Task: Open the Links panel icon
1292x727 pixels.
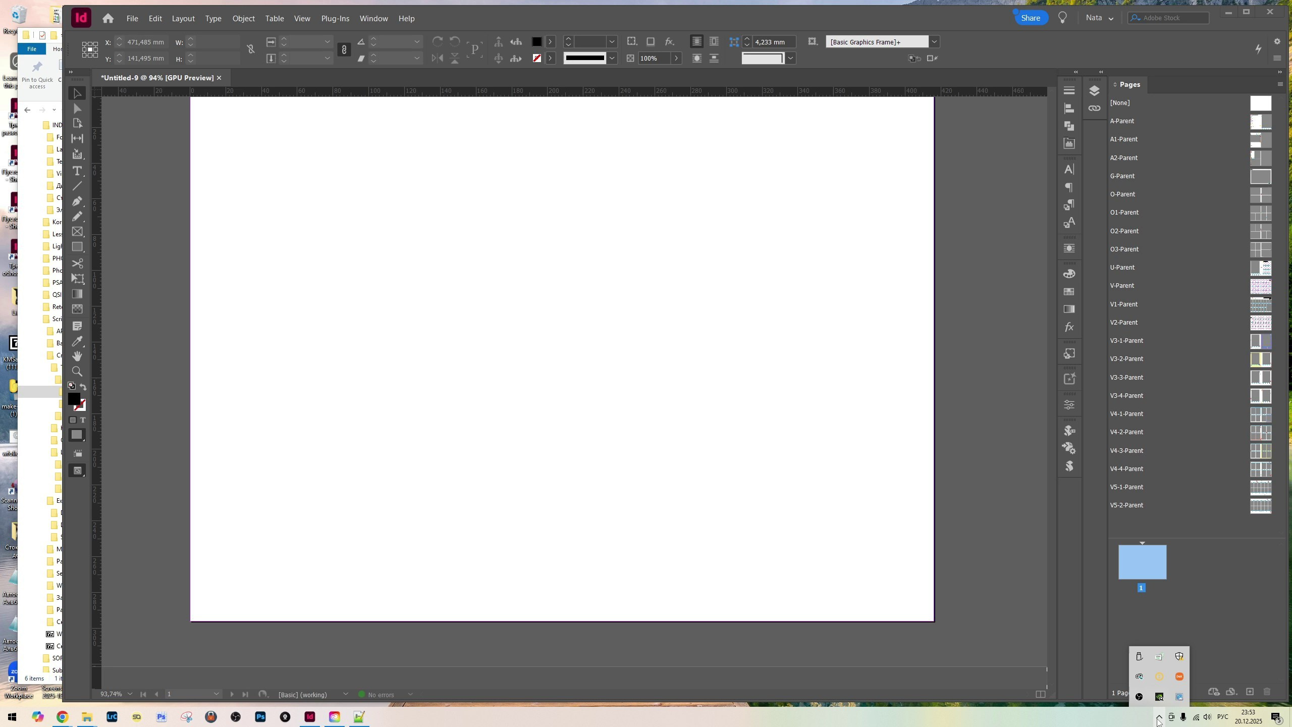Action: point(1094,109)
